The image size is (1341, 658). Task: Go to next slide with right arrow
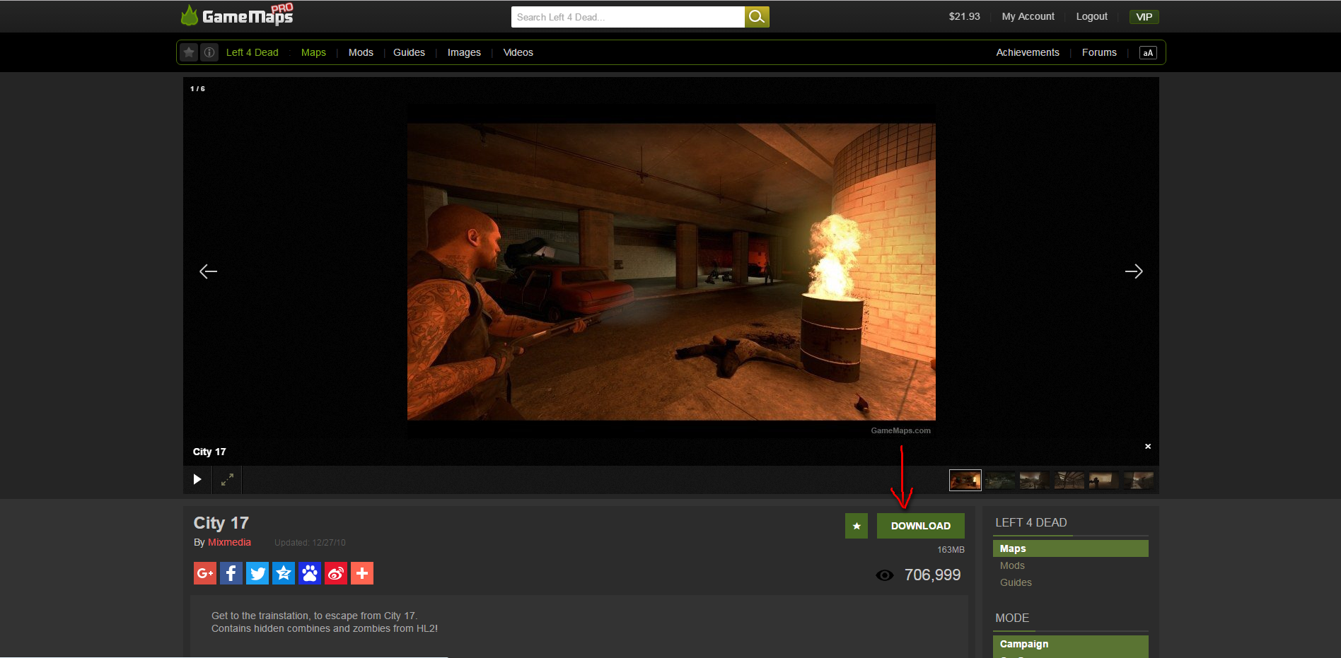coord(1134,271)
